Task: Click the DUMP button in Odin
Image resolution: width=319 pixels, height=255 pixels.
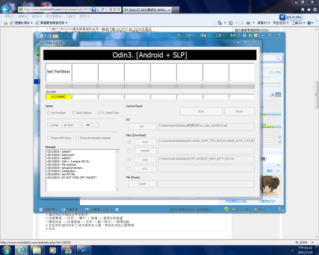Action: click(142, 184)
